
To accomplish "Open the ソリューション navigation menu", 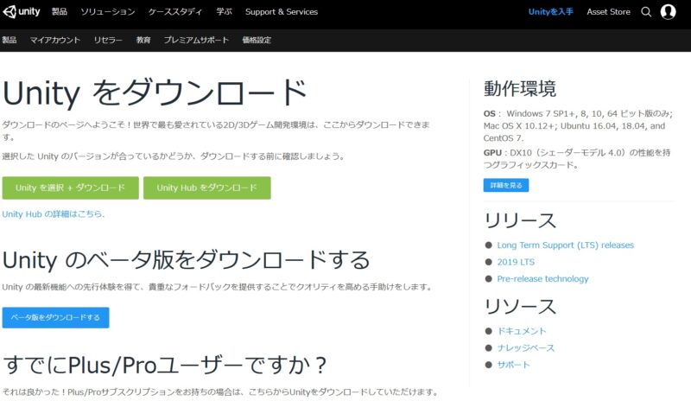I will (107, 12).
